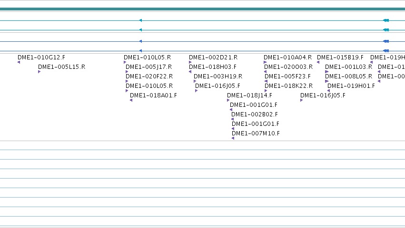Click the thick teal gene bar
Screen dimensions: 405x228
[x=203, y=9]
